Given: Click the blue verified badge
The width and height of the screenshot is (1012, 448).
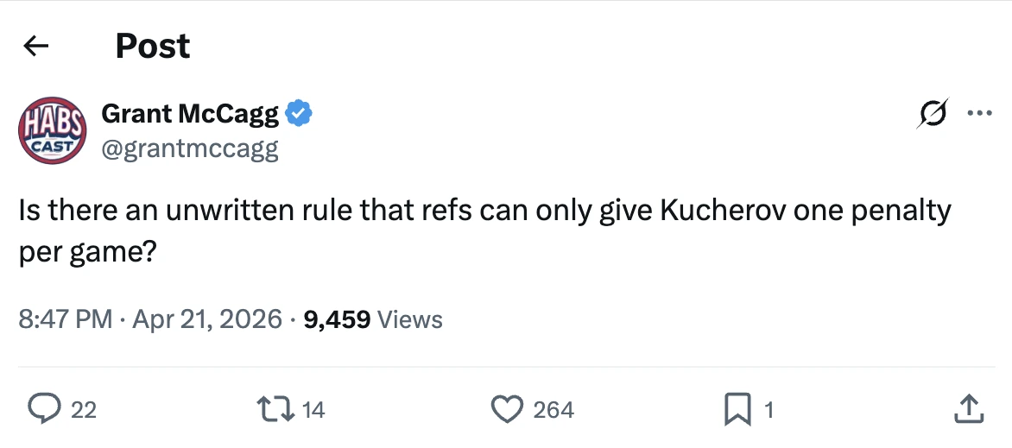Looking at the screenshot, I should pyautogui.click(x=299, y=113).
